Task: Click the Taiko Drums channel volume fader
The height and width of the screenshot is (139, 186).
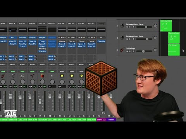Action: 40,102
